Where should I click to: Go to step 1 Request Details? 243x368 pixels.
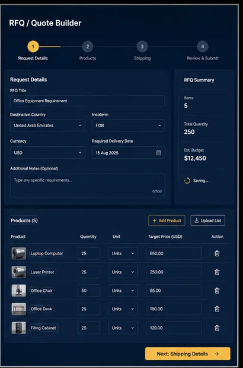point(33,46)
